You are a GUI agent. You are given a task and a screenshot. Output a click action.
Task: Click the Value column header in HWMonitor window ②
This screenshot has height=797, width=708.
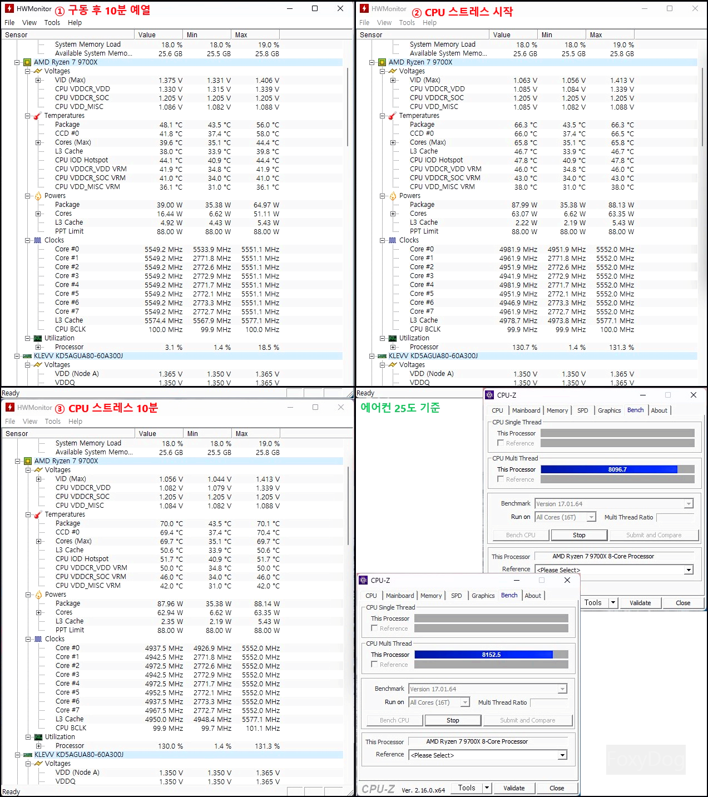[513, 34]
